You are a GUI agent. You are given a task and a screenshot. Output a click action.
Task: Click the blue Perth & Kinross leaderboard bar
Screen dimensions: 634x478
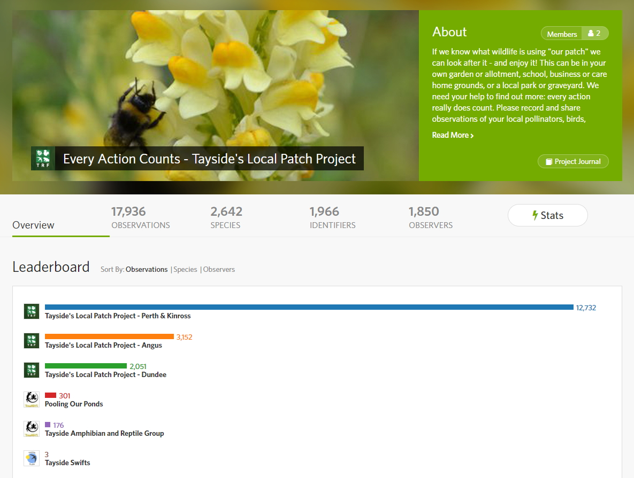click(x=309, y=307)
